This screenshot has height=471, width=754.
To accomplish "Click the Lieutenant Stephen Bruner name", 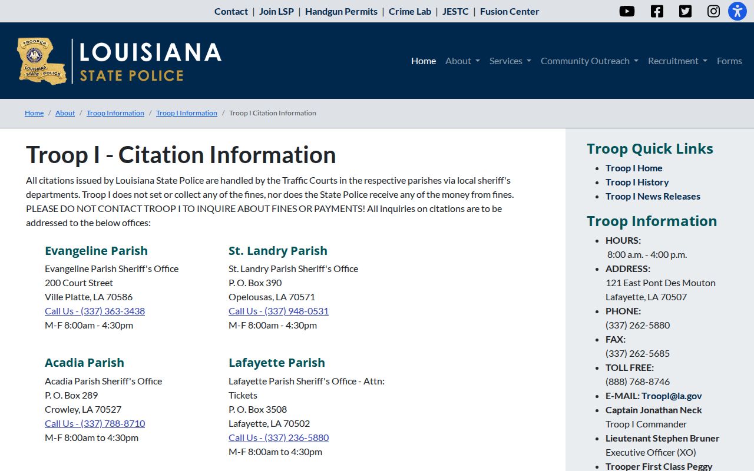I will [663, 438].
